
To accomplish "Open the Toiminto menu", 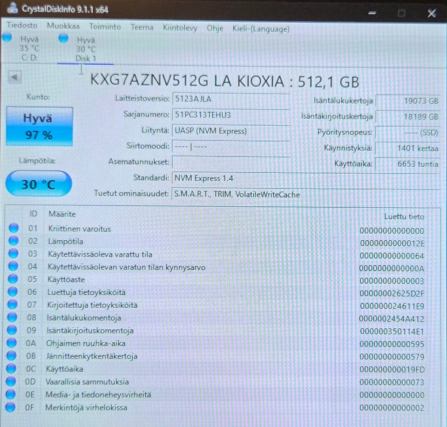I will (105, 28).
